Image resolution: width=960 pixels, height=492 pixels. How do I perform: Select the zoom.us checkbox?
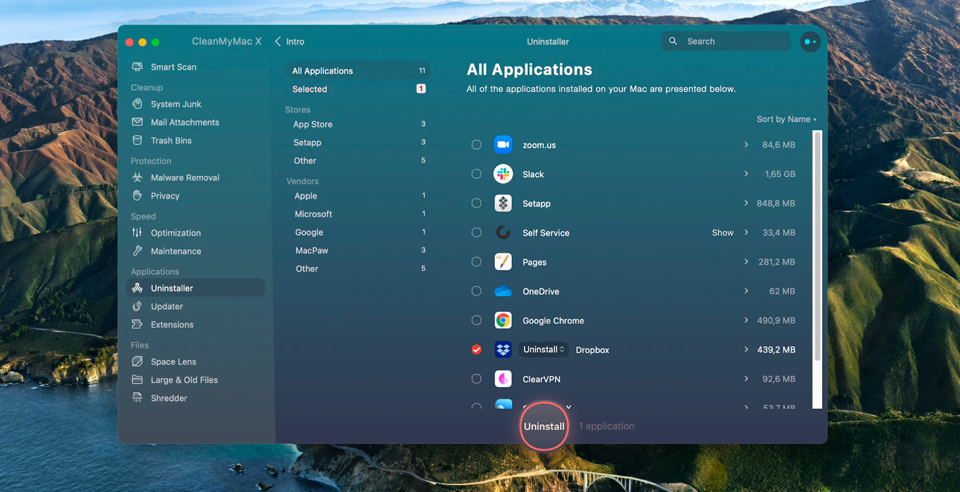pos(476,145)
